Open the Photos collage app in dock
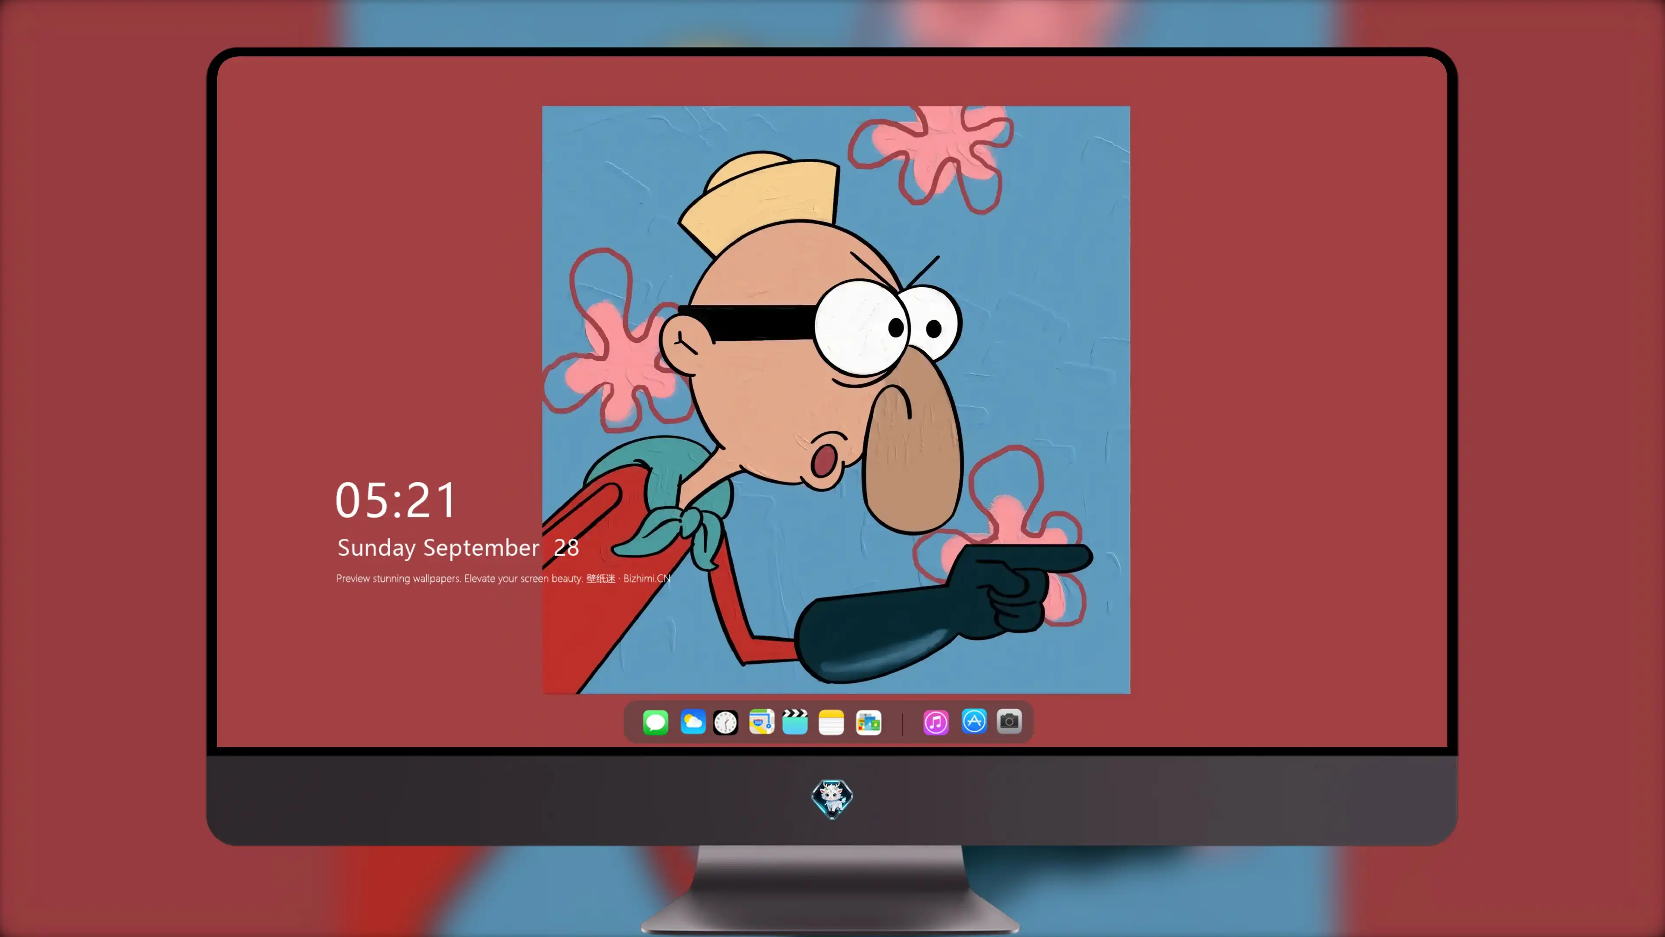 (x=868, y=722)
